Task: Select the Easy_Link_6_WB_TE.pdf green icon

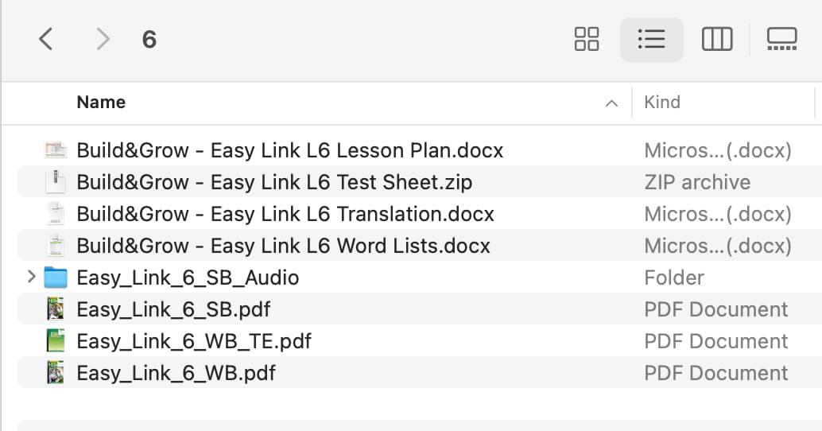Action: tap(56, 341)
